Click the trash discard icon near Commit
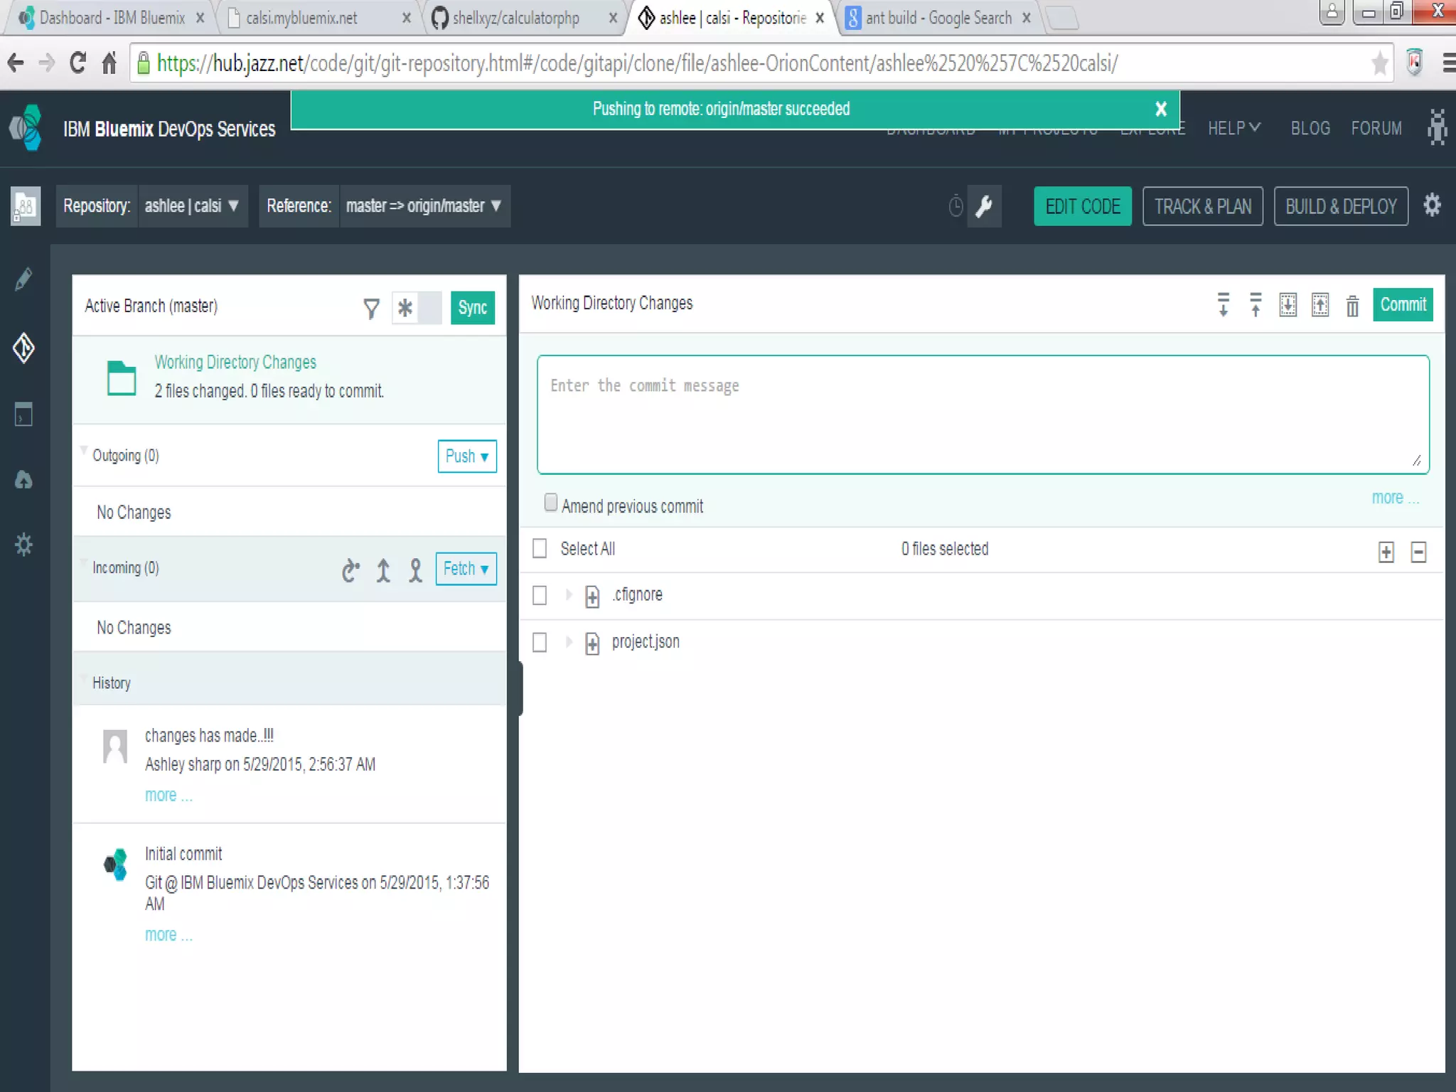 pyautogui.click(x=1352, y=306)
